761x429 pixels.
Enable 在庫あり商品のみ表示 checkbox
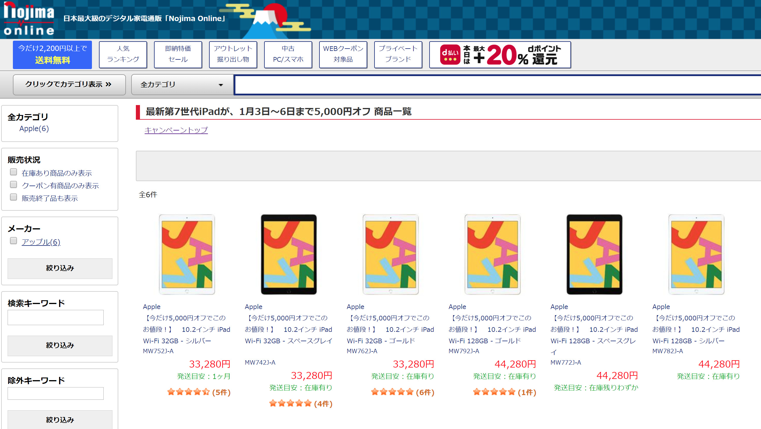tap(13, 172)
